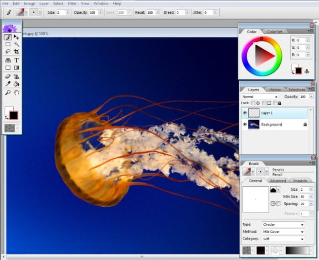Open the Normal blend mode dropdown
Viewport: 319px width, 260px height.
pos(260,97)
